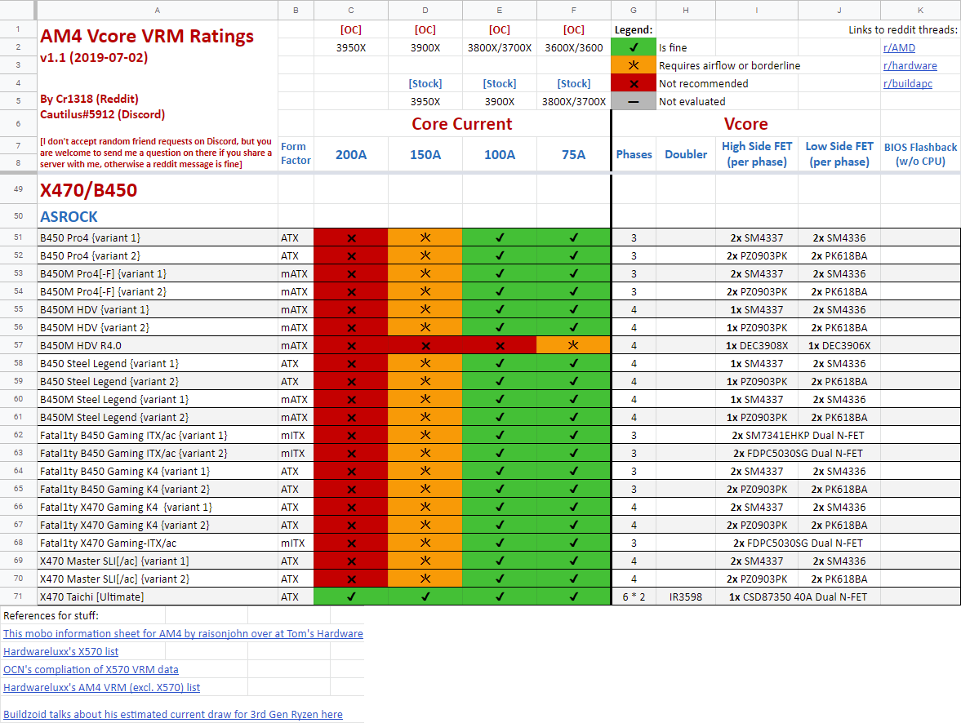Click the 'Core Current' header cell

pos(462,124)
